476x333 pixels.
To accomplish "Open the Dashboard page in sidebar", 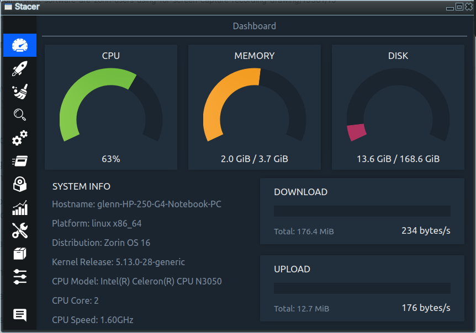I will coord(20,45).
